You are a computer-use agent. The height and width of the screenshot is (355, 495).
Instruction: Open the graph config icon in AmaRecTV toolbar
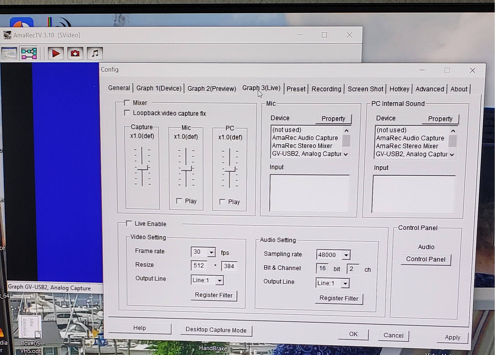click(29, 53)
